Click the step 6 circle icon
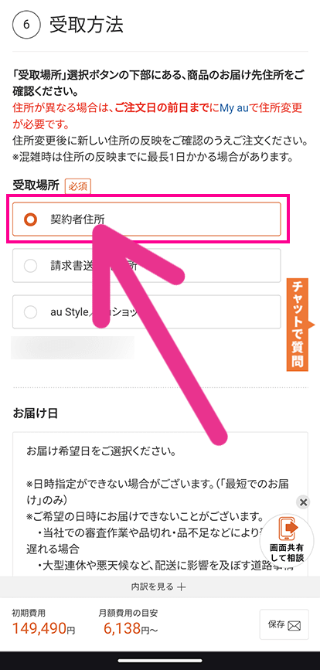This screenshot has width=320, height=670. tap(26, 26)
